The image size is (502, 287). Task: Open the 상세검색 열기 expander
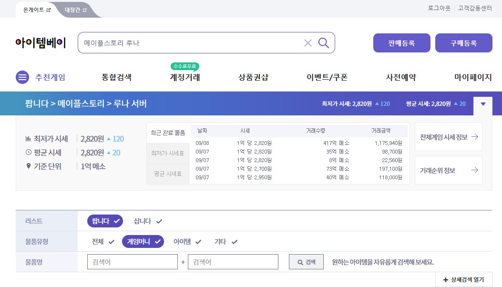click(463, 280)
